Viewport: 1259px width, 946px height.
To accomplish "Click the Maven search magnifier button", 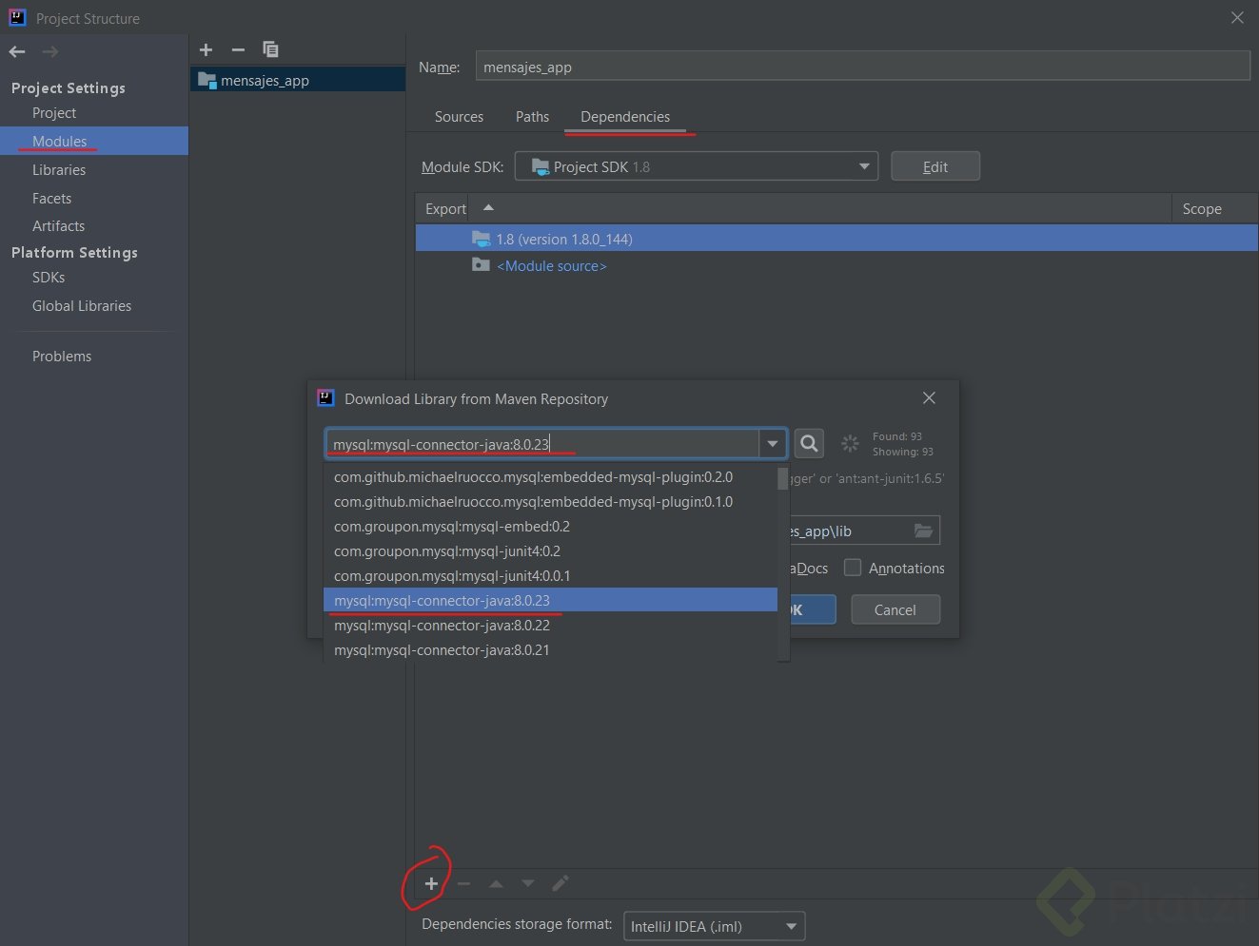I will 809,443.
